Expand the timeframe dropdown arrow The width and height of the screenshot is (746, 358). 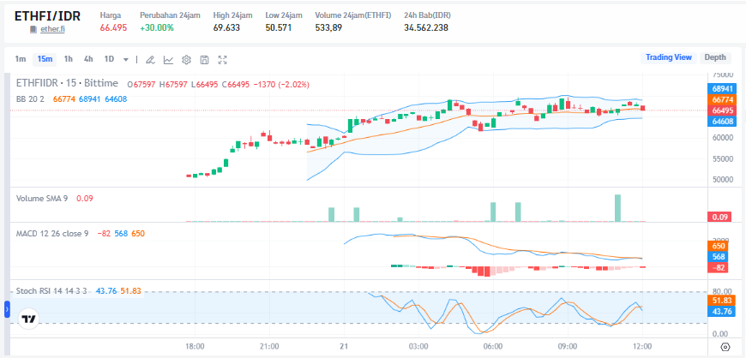tap(126, 59)
